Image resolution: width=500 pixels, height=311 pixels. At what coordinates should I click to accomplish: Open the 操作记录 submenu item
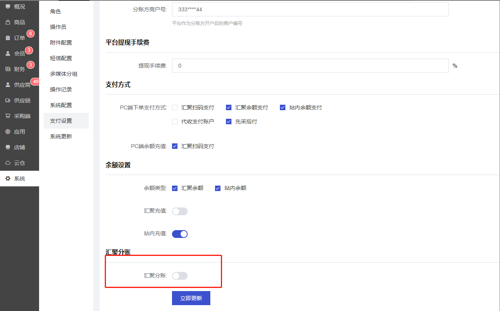point(61,89)
